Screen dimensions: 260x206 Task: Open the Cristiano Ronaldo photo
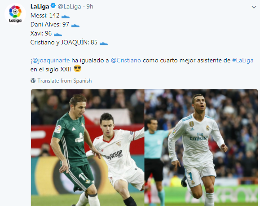click(x=201, y=148)
